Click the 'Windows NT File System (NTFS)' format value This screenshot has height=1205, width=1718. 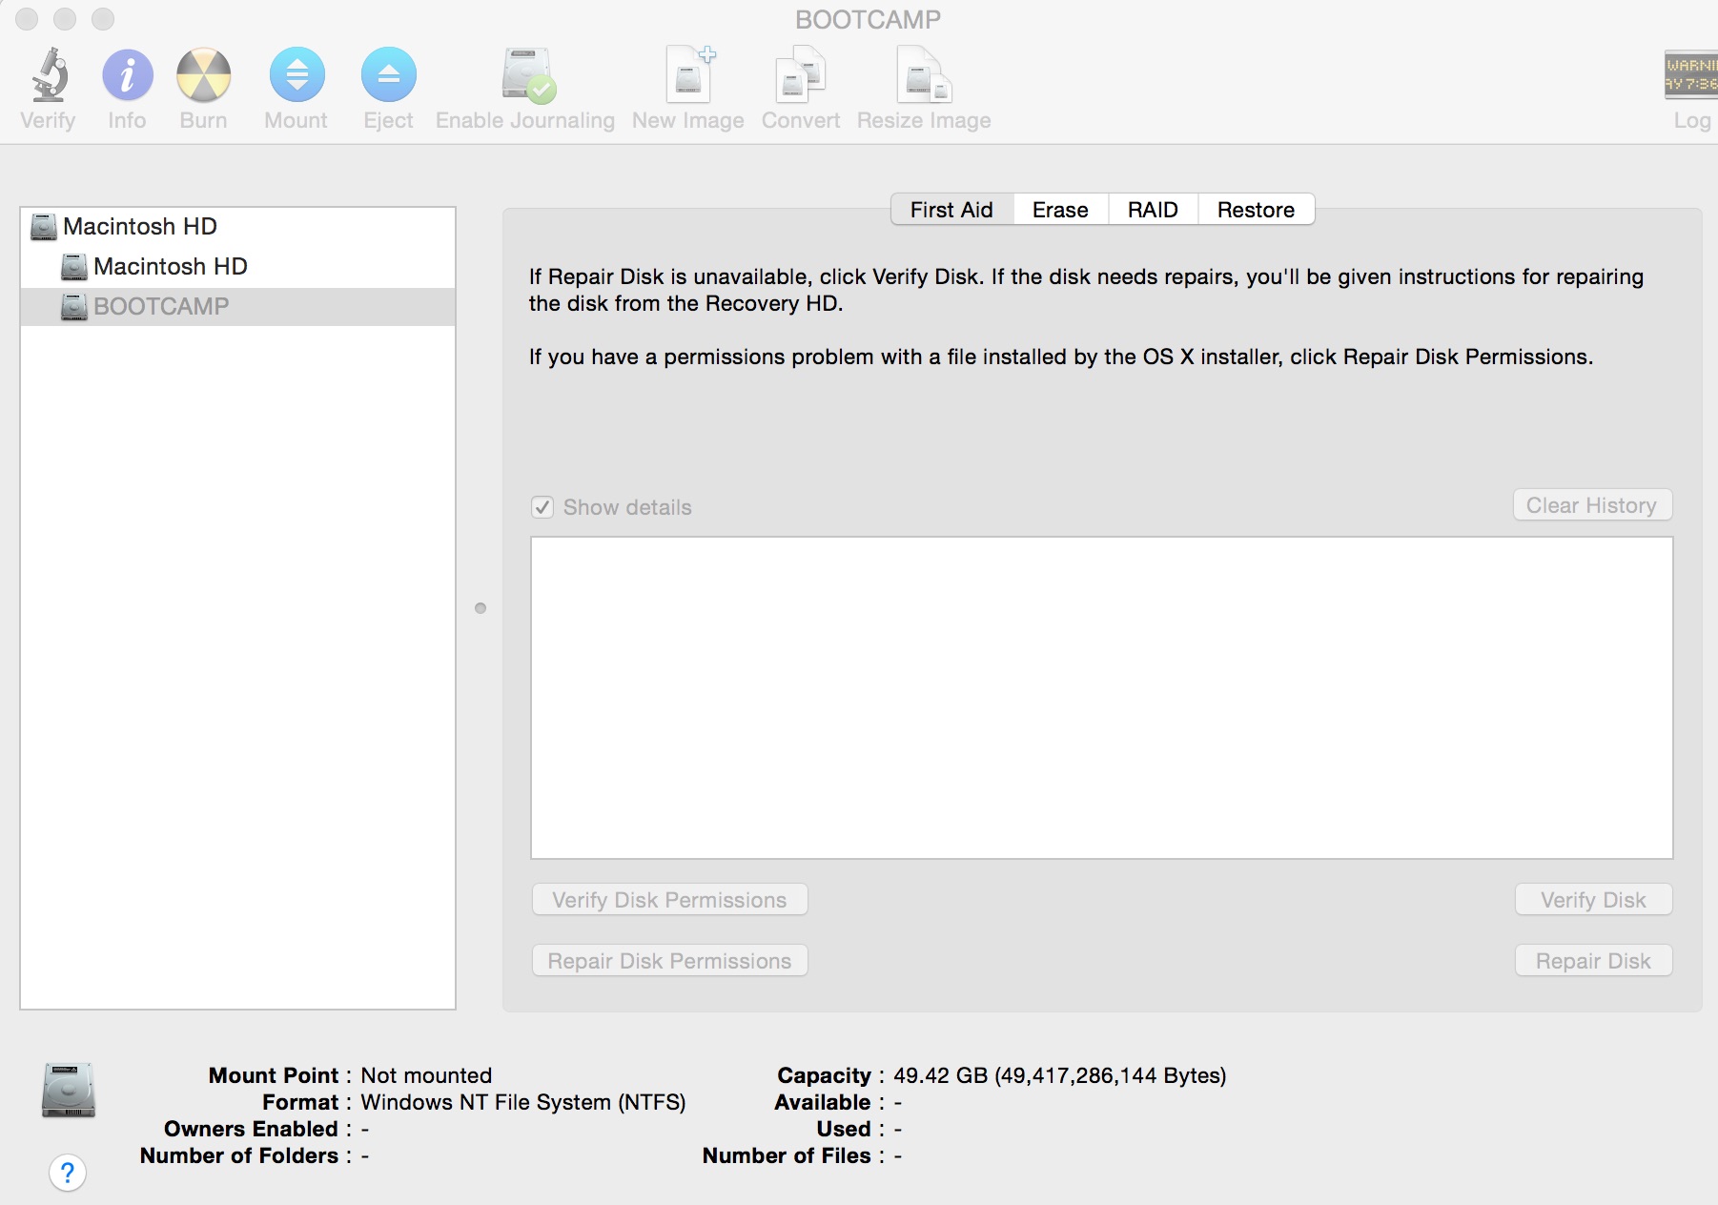click(523, 1102)
